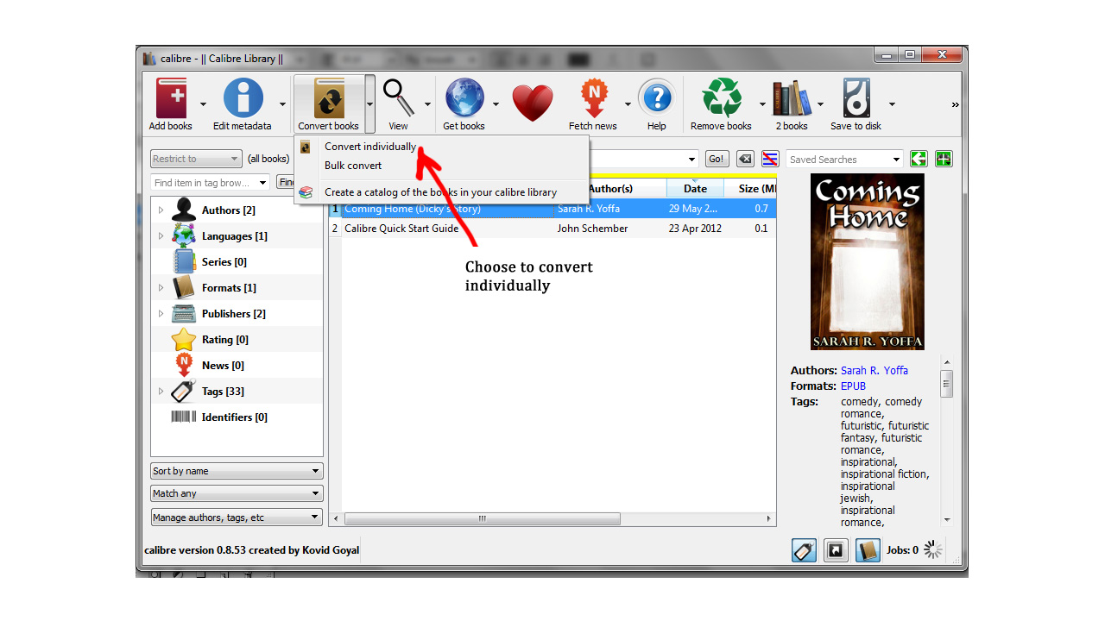Screen dimensions: 1105x621
Task: Toggle the search highlight flag icon
Action: point(771,159)
